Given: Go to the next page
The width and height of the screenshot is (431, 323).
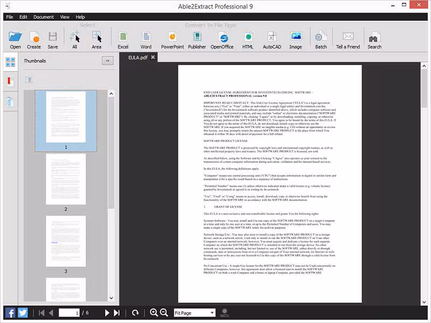Looking at the screenshot, I should 107,313.
